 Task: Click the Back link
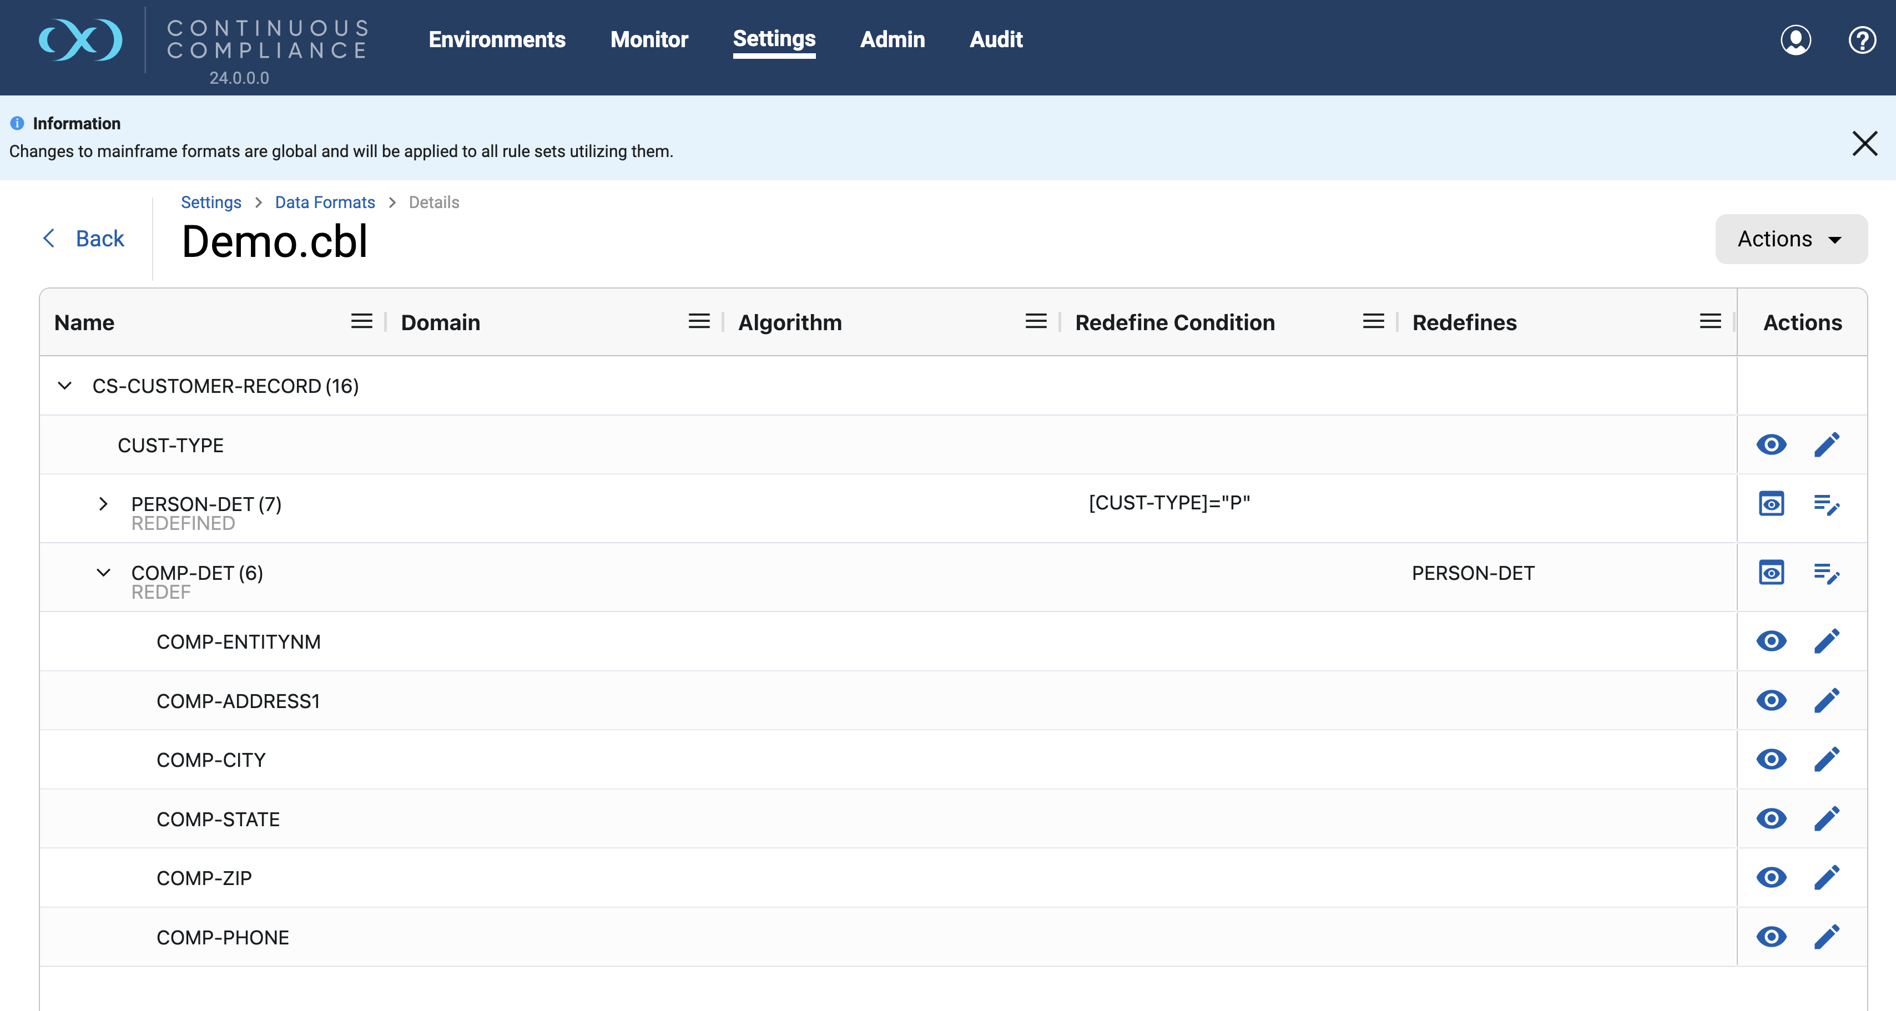pos(84,239)
